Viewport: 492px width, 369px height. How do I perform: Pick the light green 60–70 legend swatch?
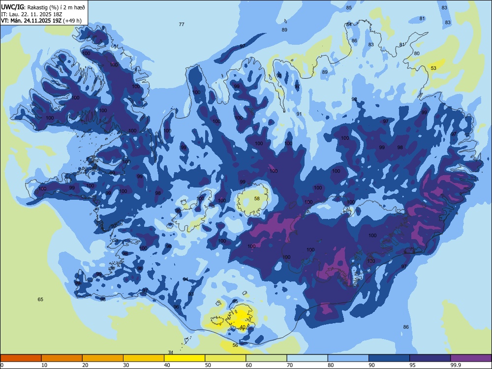pos(266,358)
